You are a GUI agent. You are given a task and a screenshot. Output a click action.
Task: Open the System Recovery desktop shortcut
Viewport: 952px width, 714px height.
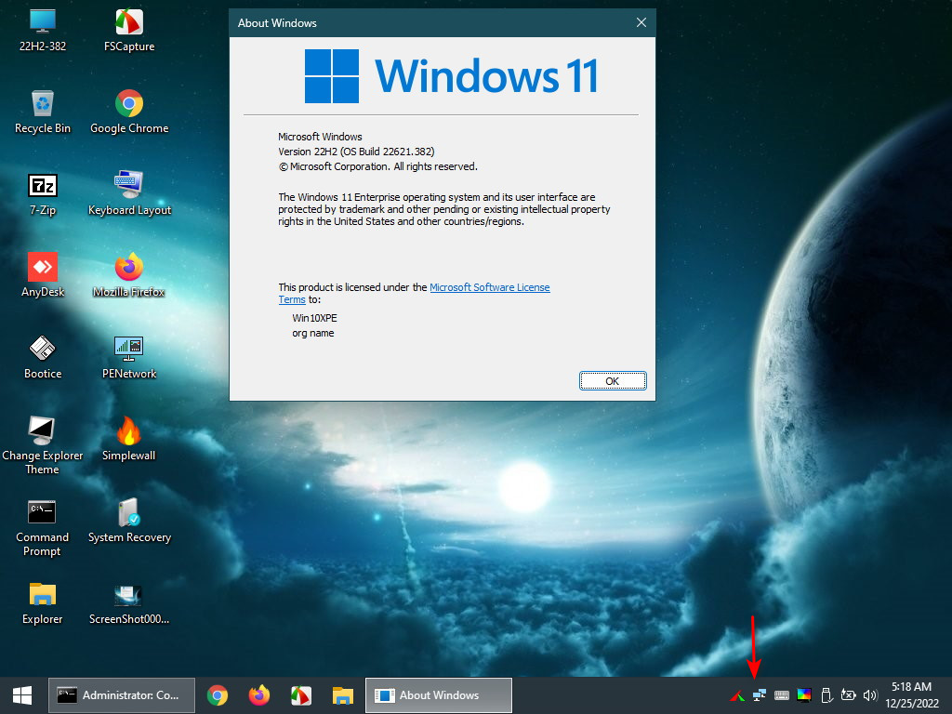tap(129, 521)
